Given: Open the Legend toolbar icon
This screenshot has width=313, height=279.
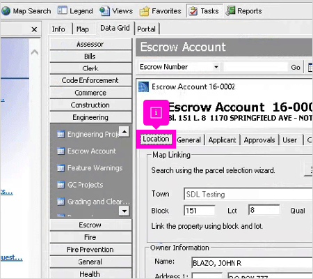Looking at the screenshot, I should click(62, 10).
